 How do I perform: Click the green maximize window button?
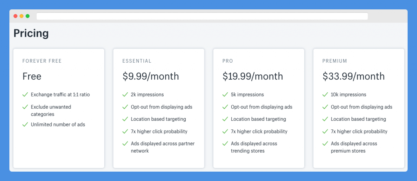pos(28,16)
